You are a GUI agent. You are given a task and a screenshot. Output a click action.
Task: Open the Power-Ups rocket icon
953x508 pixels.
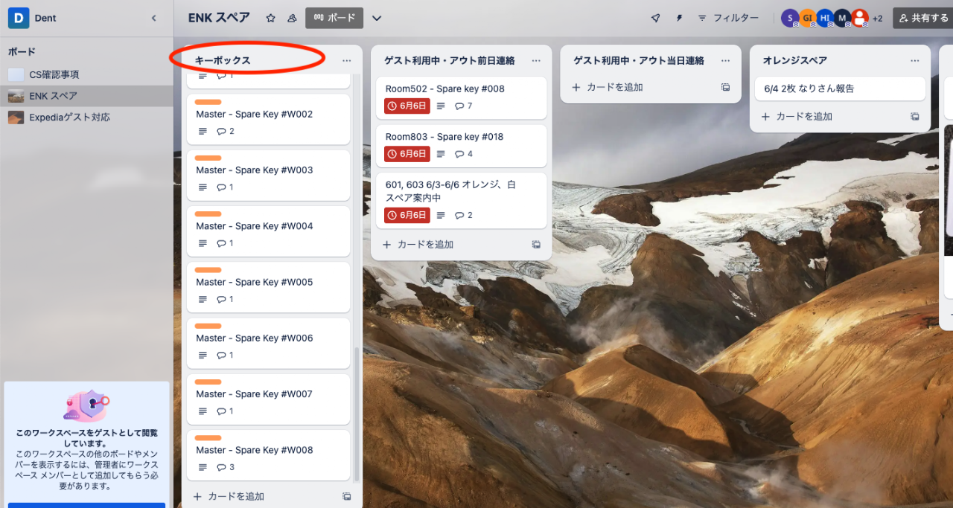click(655, 18)
